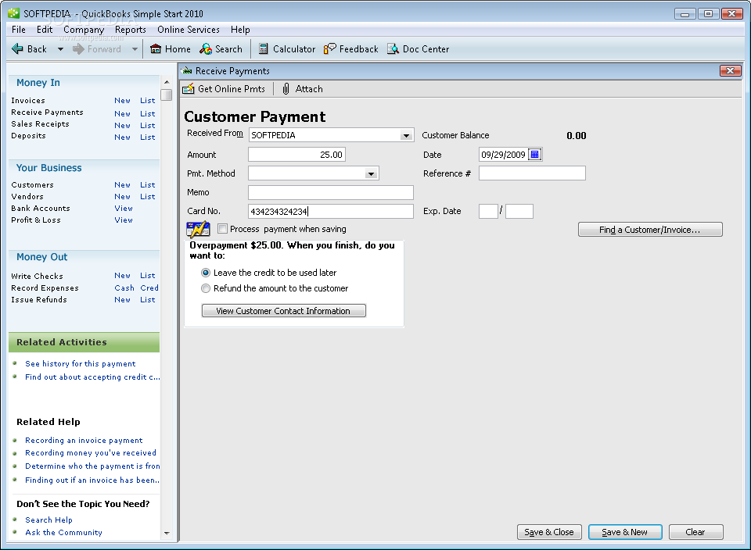Open the date calendar picker icon
The width and height of the screenshot is (751, 550).
(535, 155)
